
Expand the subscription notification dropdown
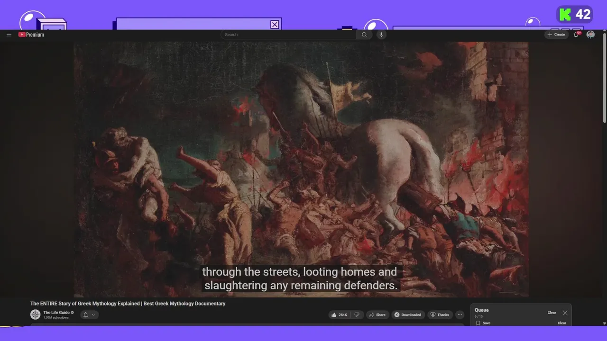pyautogui.click(x=89, y=314)
